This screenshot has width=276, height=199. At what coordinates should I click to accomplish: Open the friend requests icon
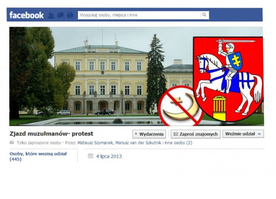(51, 16)
